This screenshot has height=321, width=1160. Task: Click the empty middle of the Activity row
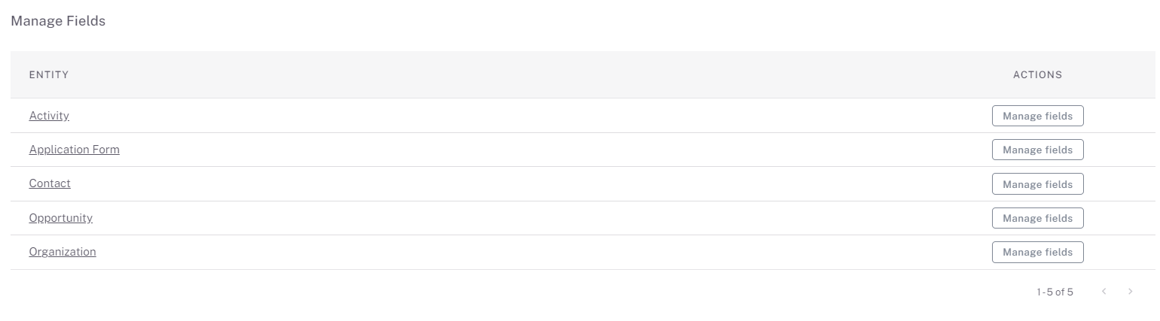coord(527,116)
